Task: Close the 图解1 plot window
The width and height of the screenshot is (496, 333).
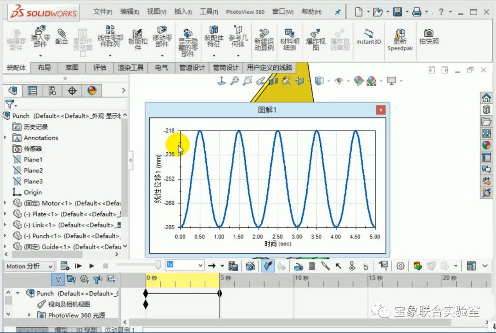Action: click(381, 110)
